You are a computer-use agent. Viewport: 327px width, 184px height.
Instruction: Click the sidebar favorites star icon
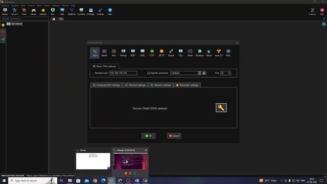(3, 25)
